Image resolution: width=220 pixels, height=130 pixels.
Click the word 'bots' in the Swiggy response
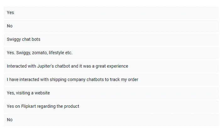(36, 39)
